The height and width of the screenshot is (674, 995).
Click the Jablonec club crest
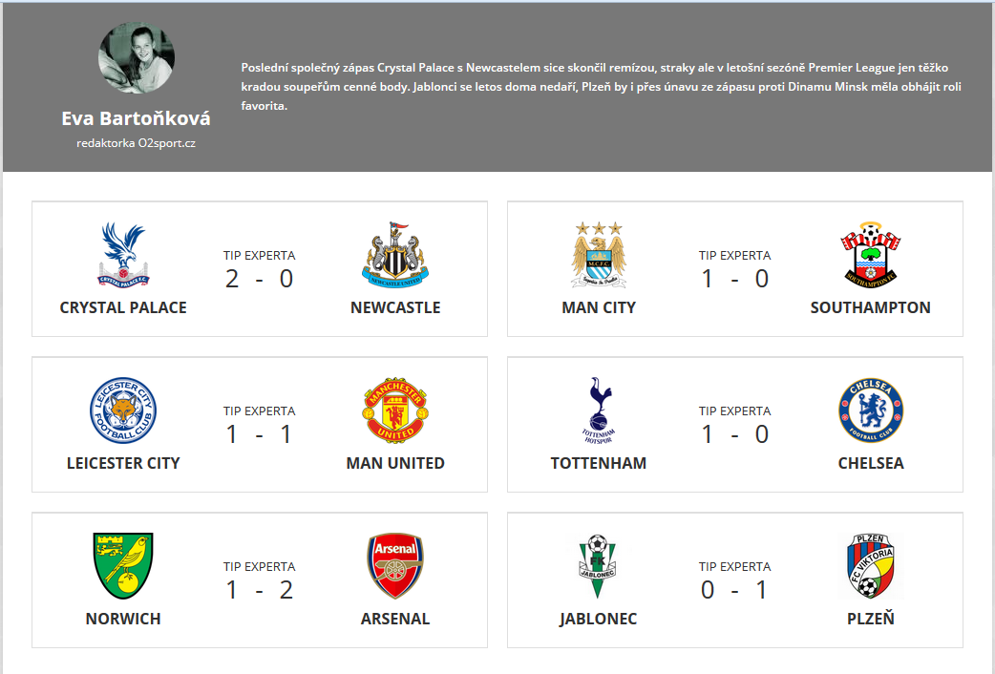[598, 566]
